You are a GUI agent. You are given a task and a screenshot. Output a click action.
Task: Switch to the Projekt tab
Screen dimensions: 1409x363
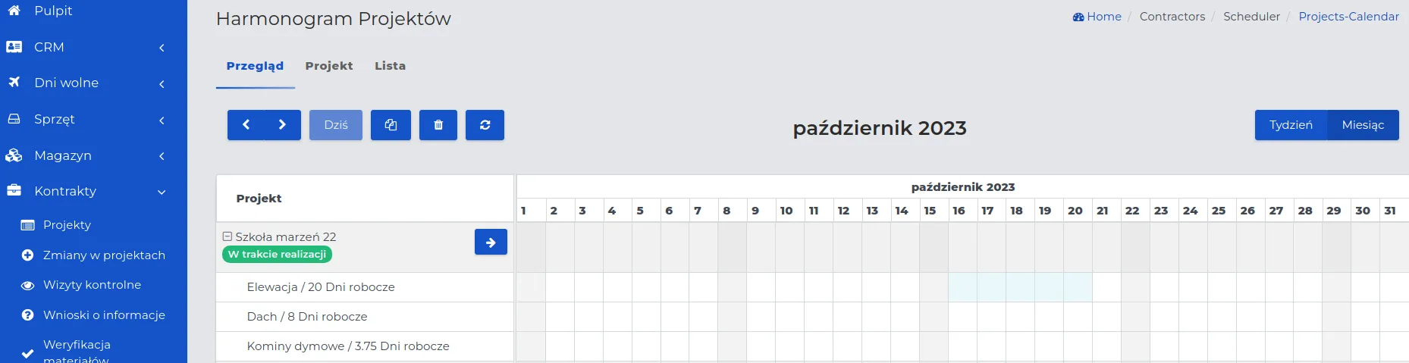[x=329, y=66]
